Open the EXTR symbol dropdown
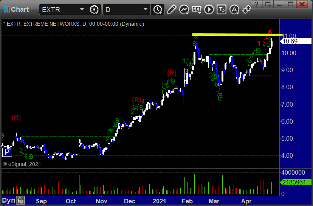Screen dimensions: 313x206 pyautogui.click(x=82, y=9)
